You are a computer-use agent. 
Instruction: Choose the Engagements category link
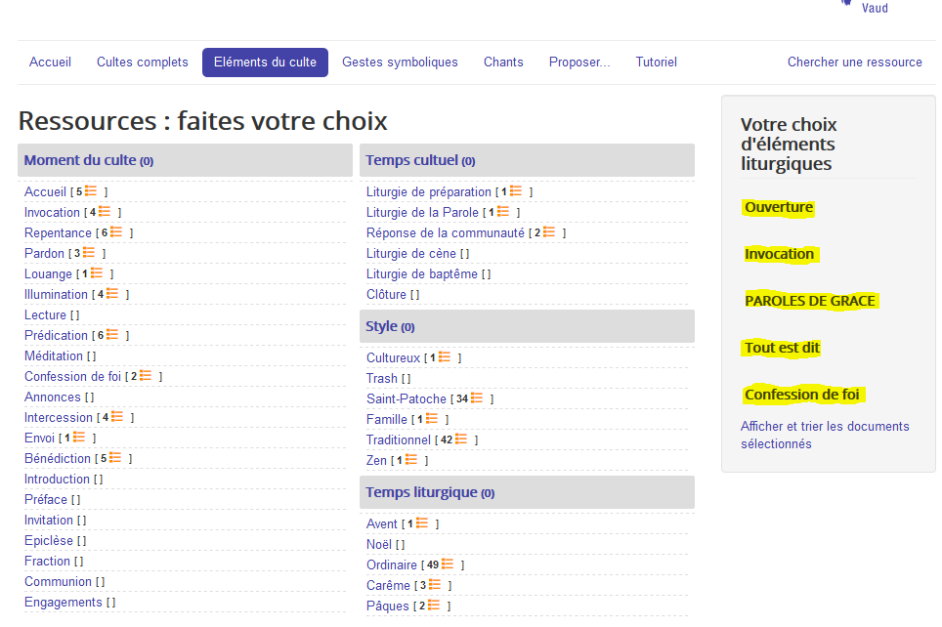[x=64, y=602]
